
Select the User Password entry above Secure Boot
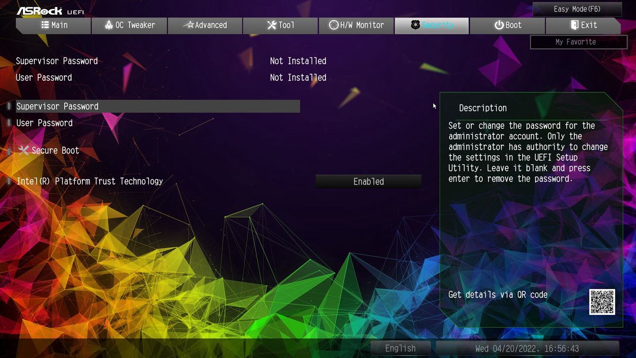(45, 123)
